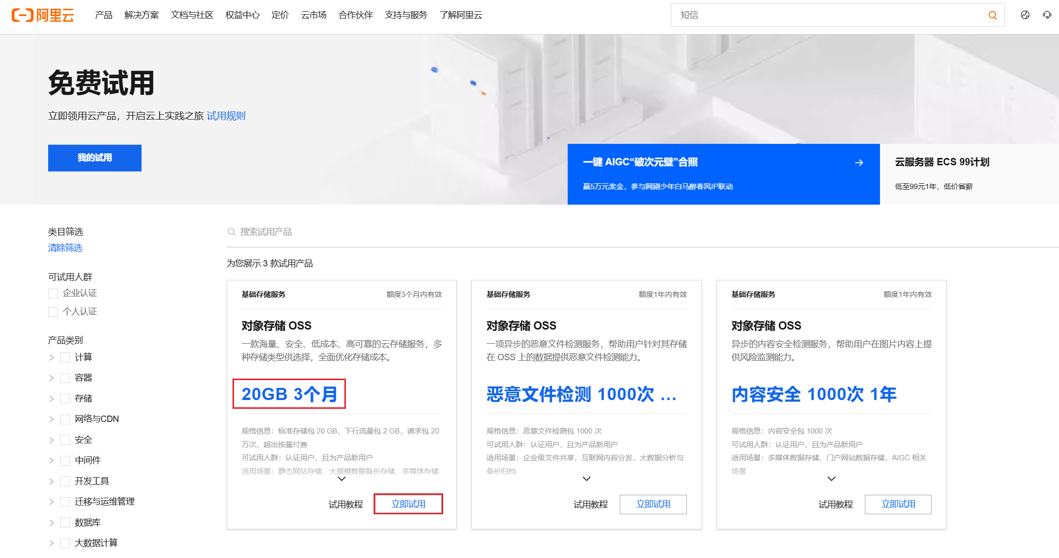Open 试用教程 for 内容安全 card
This screenshot has height=558, width=1059.
[x=836, y=505]
